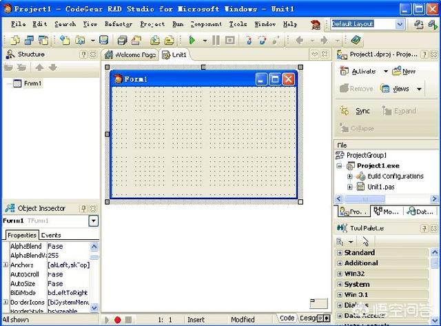441x326 pixels.
Task: Click the New button in Project Manager
Action: [404, 71]
